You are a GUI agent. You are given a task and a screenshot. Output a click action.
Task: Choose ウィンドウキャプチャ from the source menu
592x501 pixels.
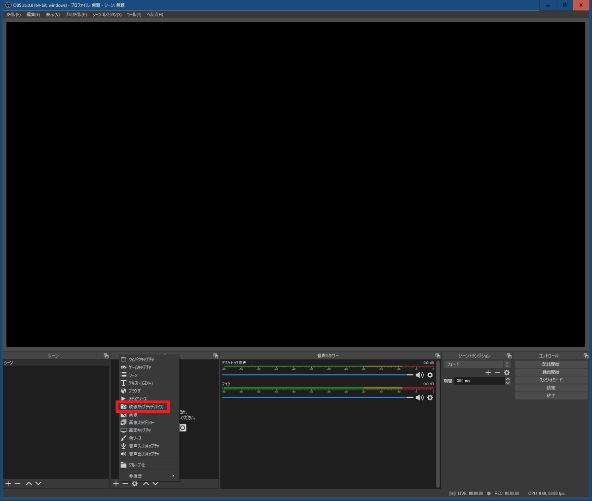[148, 359]
